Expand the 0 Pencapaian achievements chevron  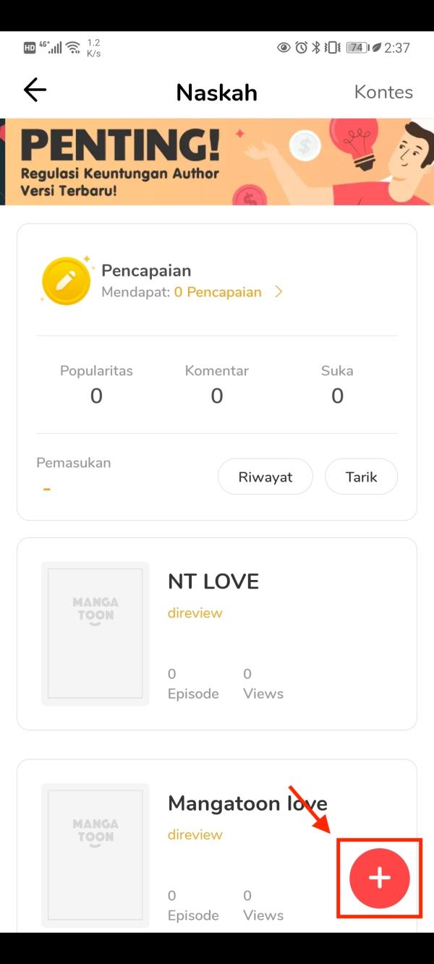click(x=279, y=292)
